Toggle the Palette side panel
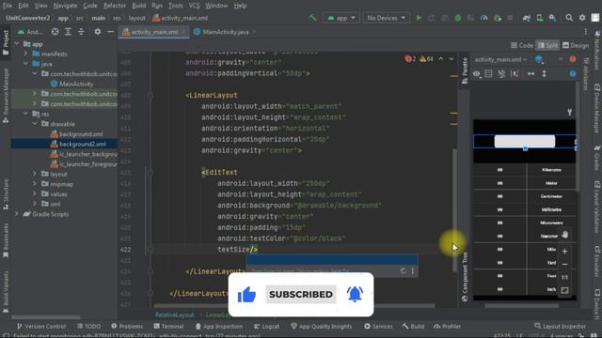 click(465, 70)
